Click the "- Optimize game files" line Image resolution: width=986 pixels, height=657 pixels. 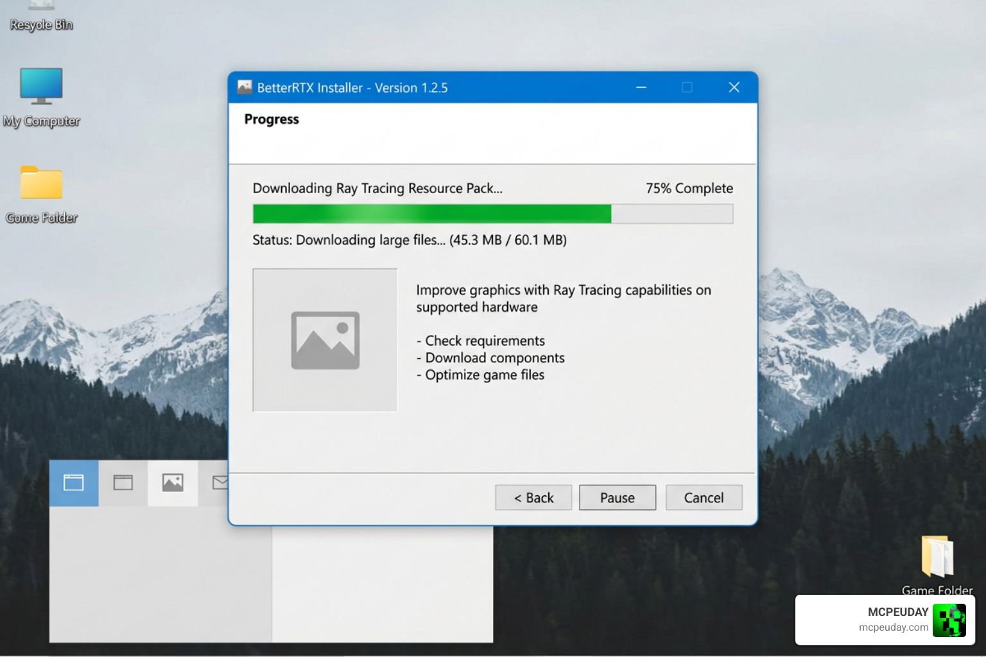[480, 375]
